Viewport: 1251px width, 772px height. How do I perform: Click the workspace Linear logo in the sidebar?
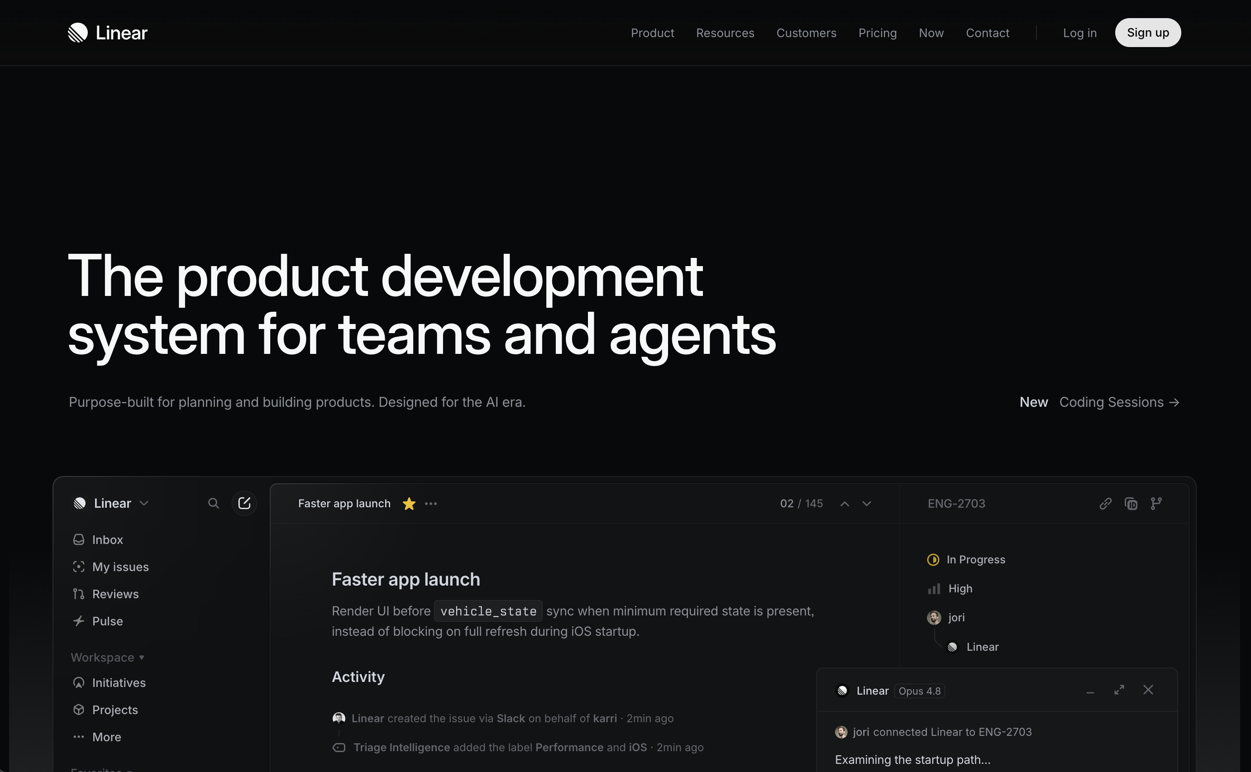(x=80, y=504)
